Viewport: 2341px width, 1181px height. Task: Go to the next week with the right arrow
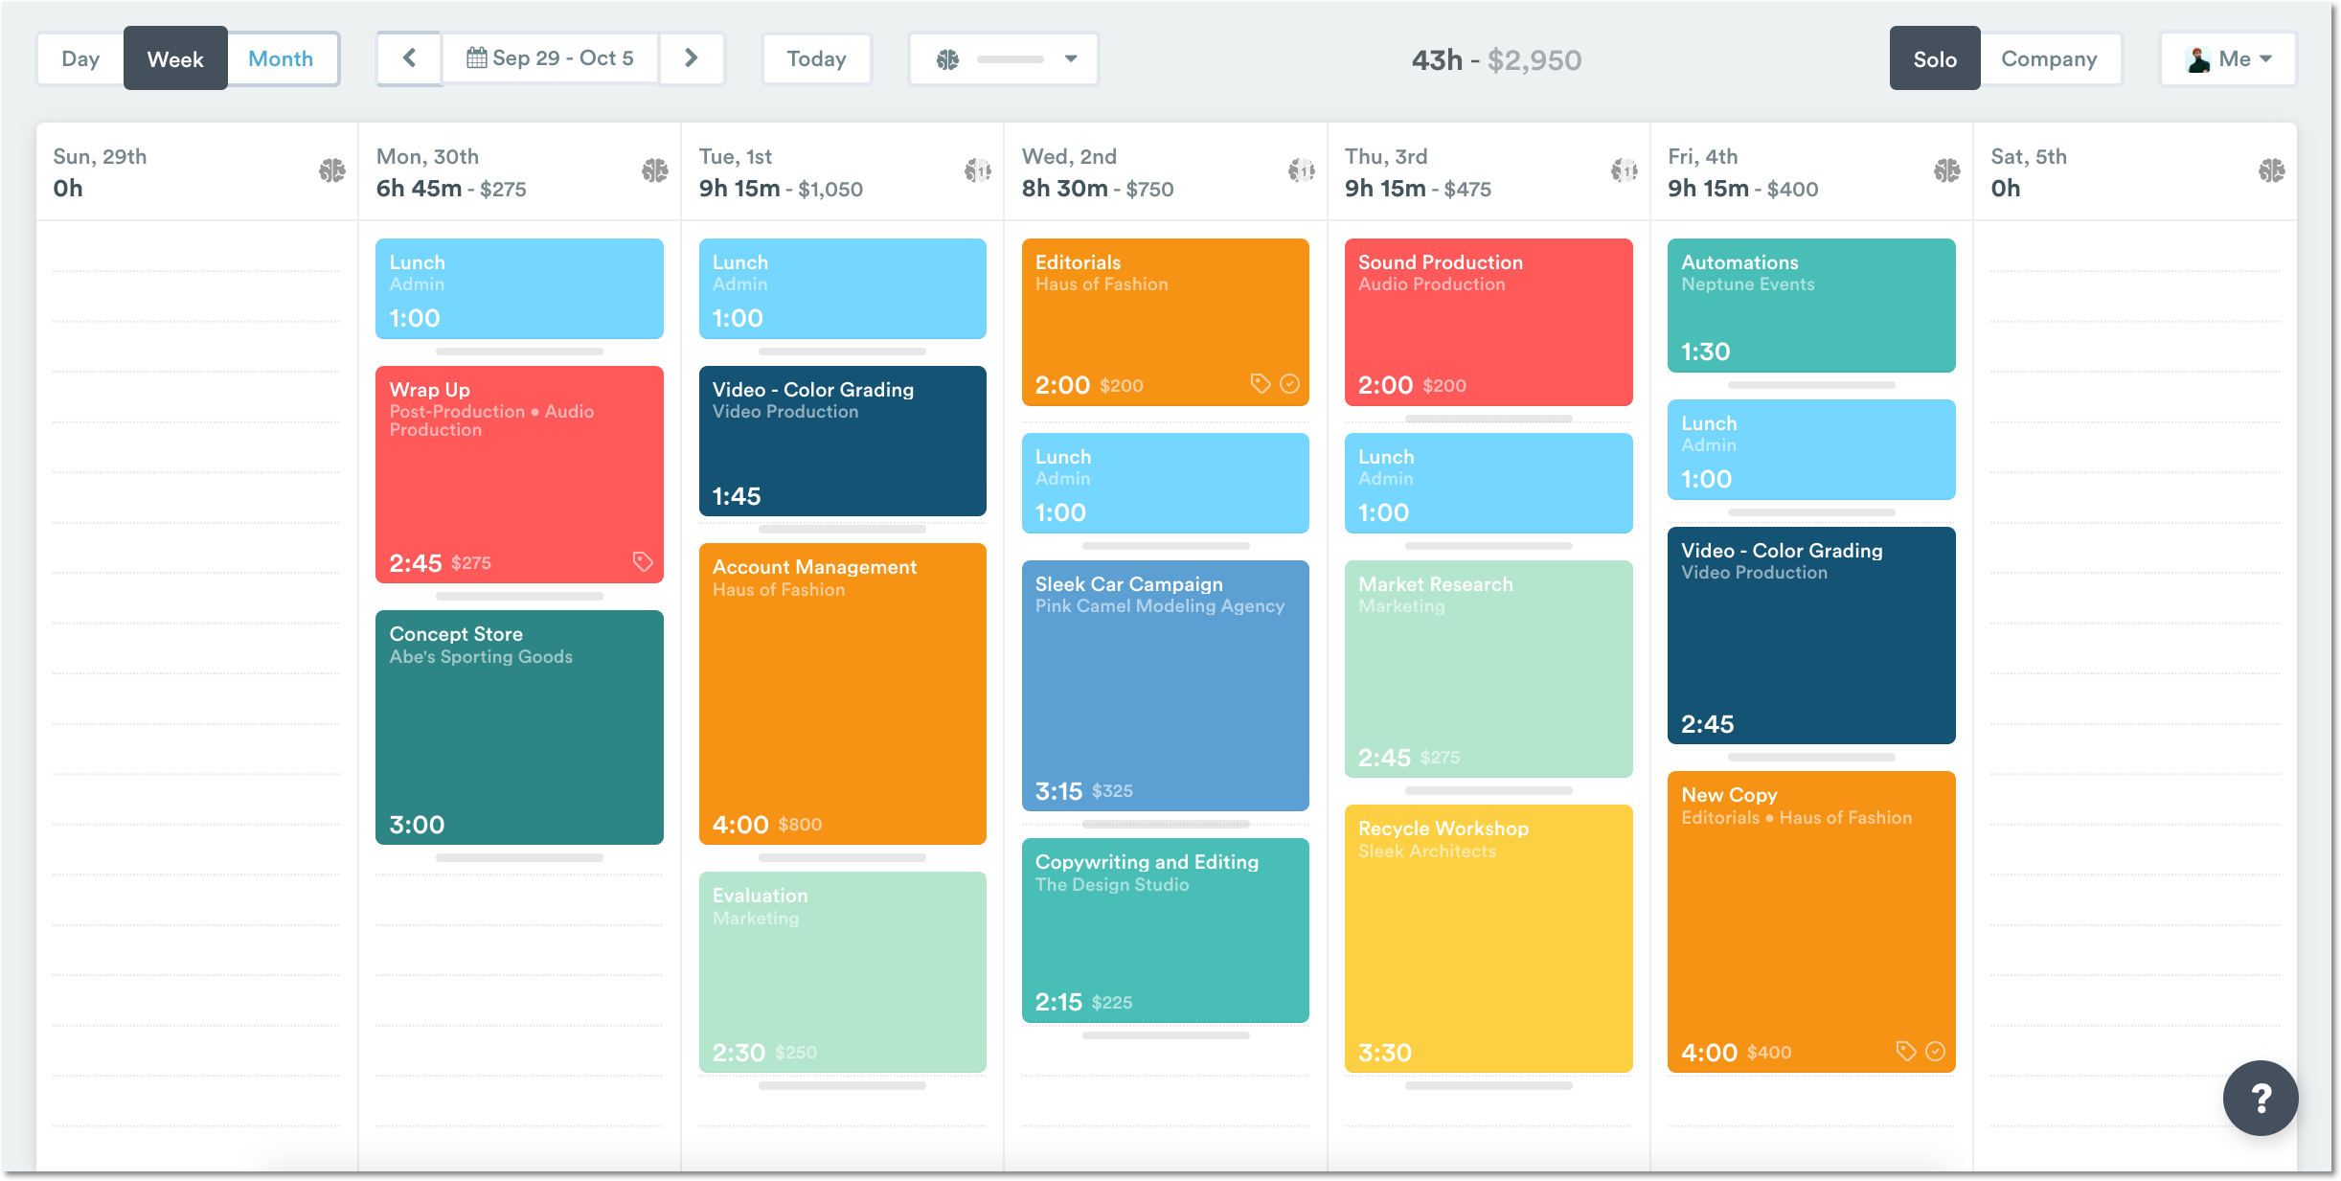click(x=693, y=58)
